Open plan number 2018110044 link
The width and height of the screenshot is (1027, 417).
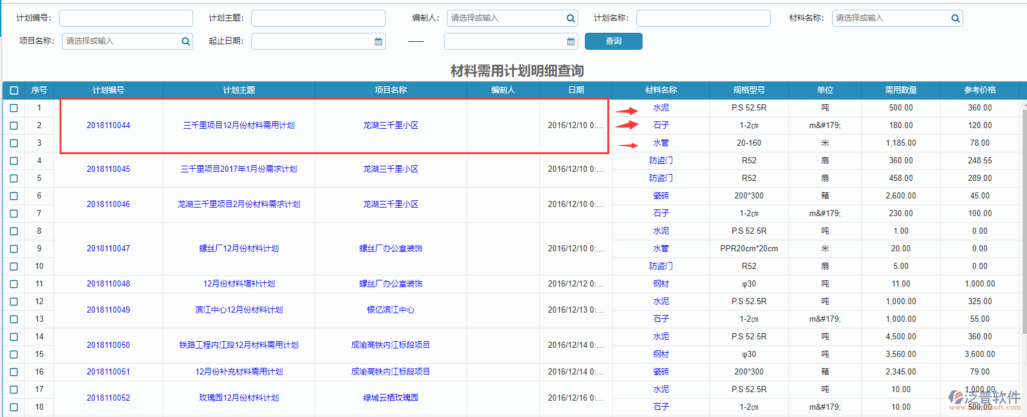tap(108, 126)
